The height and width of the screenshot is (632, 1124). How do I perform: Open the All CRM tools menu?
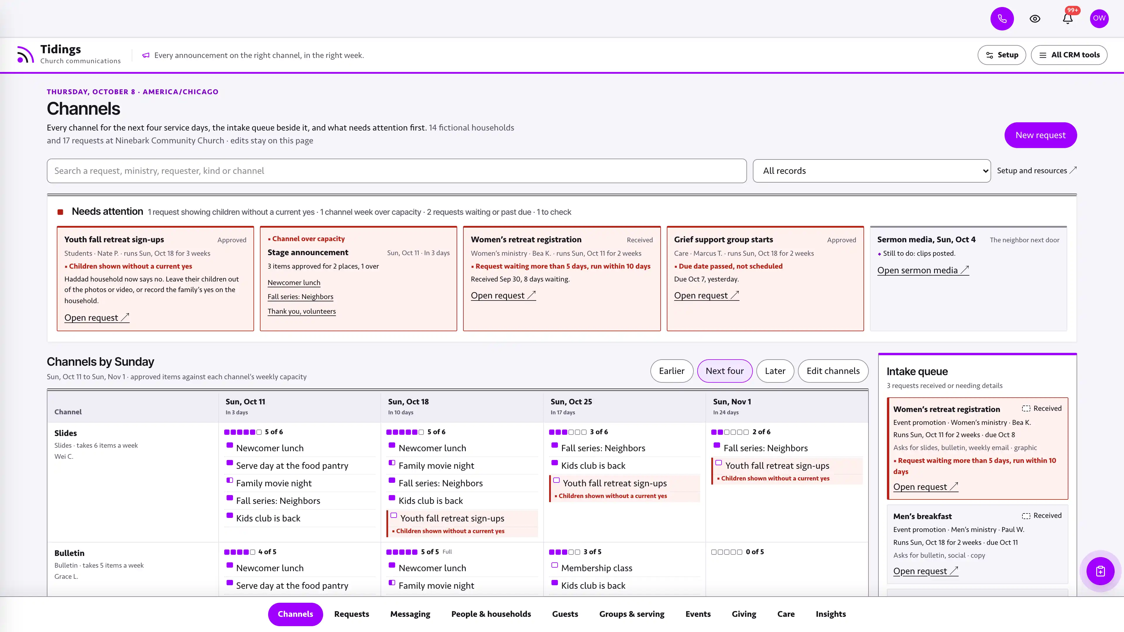pos(1069,55)
